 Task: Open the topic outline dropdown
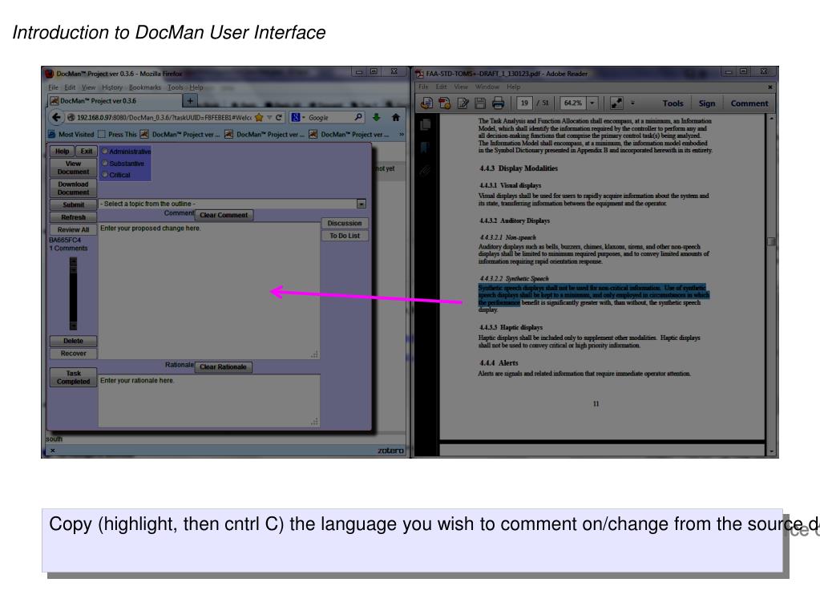click(362, 204)
